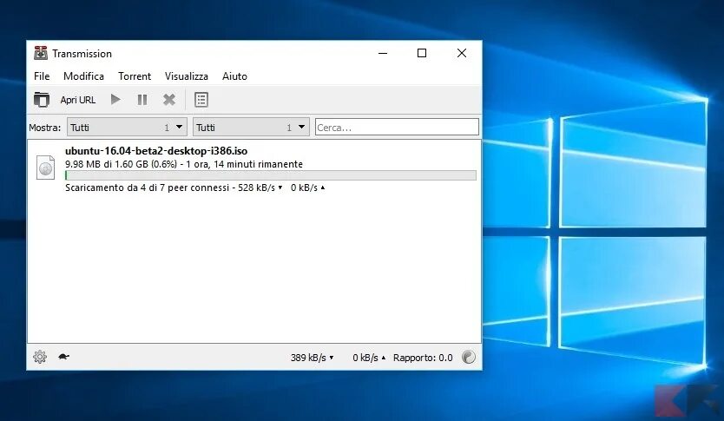The width and height of the screenshot is (724, 421).
Task: Click the 9.98 MB di 1.60 GB progress text
Action: 184,164
